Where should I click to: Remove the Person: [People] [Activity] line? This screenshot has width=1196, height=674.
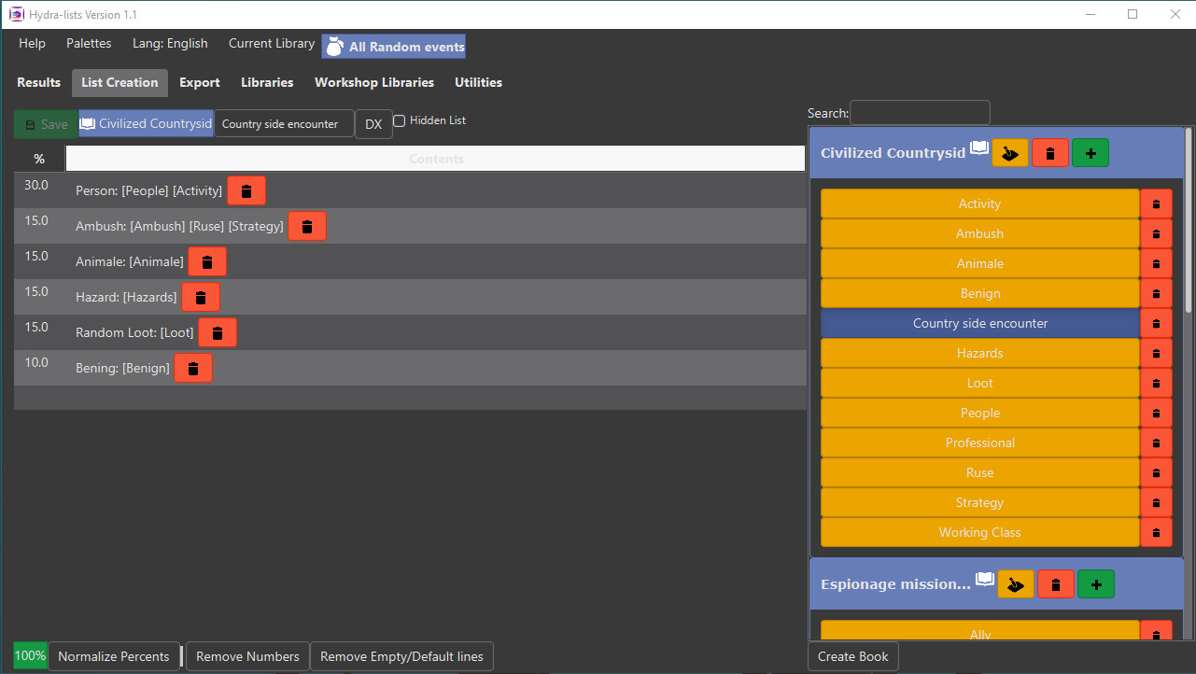(246, 190)
